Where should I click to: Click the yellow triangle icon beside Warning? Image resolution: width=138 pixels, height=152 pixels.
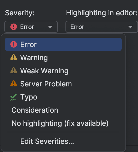click(x=14, y=57)
